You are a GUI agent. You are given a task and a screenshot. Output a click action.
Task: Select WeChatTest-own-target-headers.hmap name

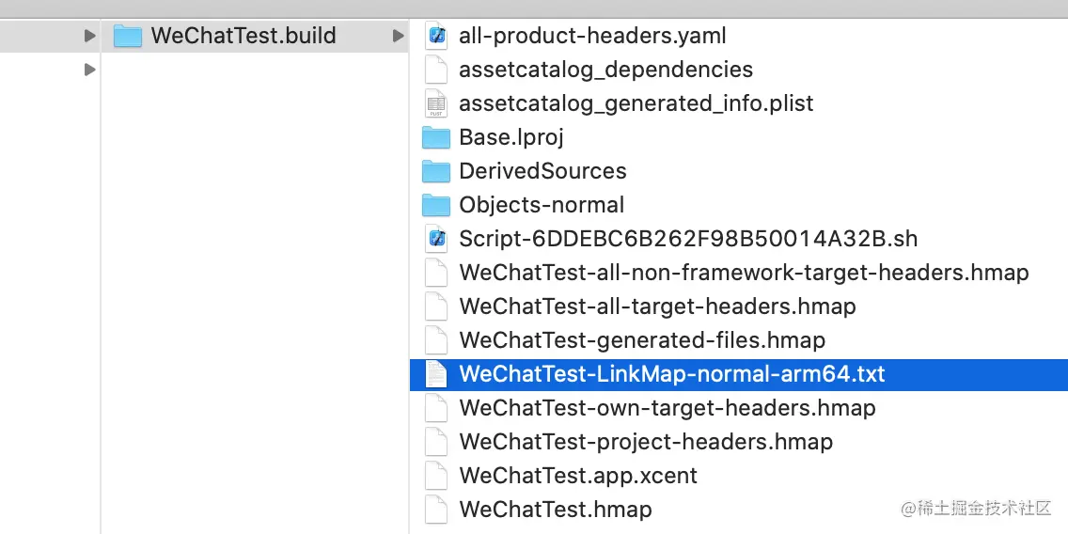667,408
